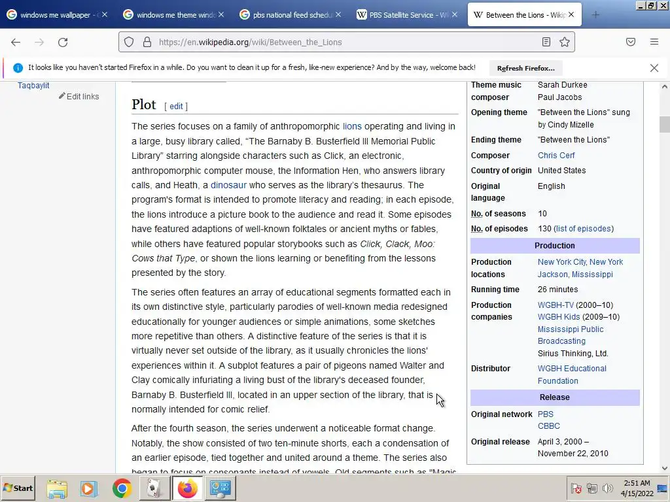The width and height of the screenshot is (670, 502).
Task: Open the Chris Cerf composer link
Action: pos(556,156)
